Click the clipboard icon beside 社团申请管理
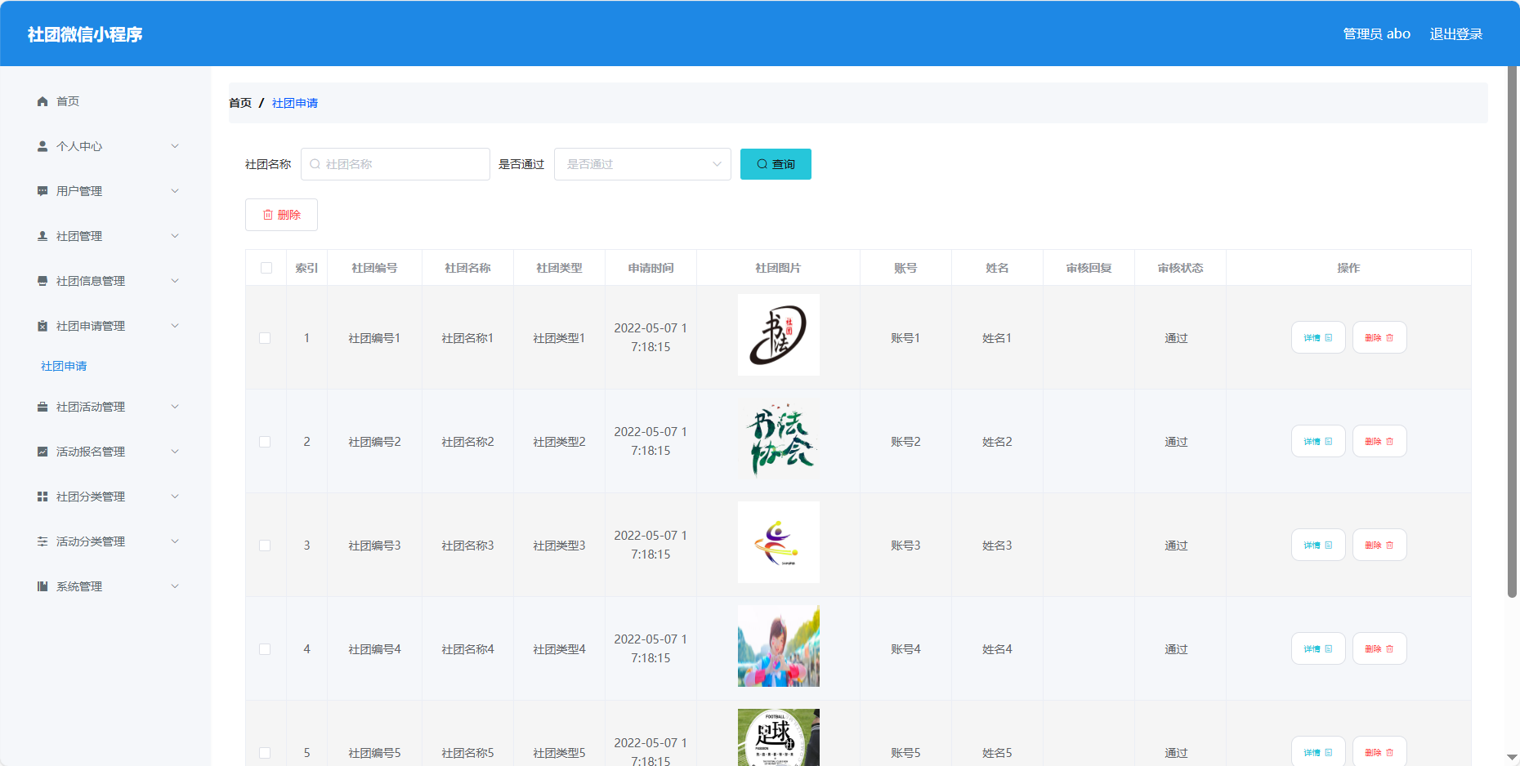 [x=42, y=326]
